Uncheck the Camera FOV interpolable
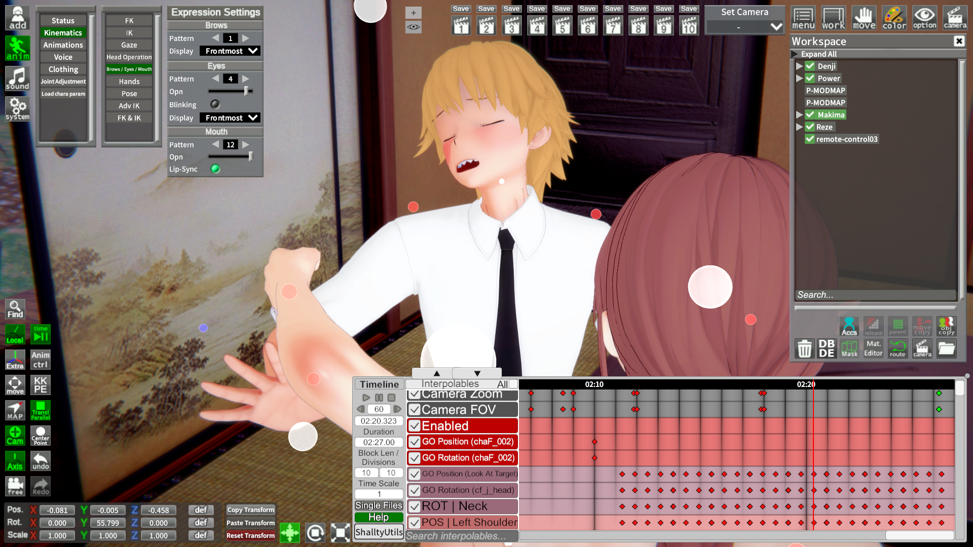 pos(415,409)
